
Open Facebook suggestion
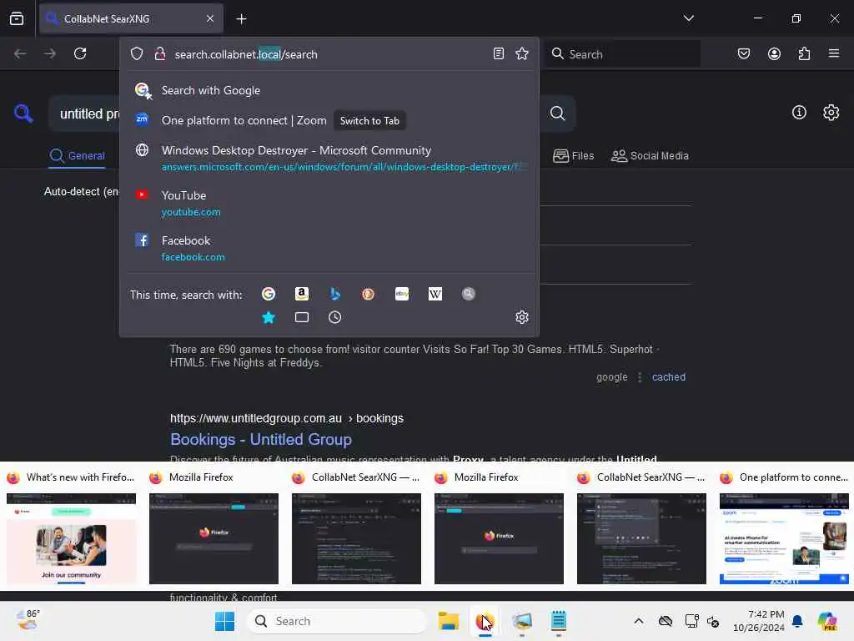(329, 249)
